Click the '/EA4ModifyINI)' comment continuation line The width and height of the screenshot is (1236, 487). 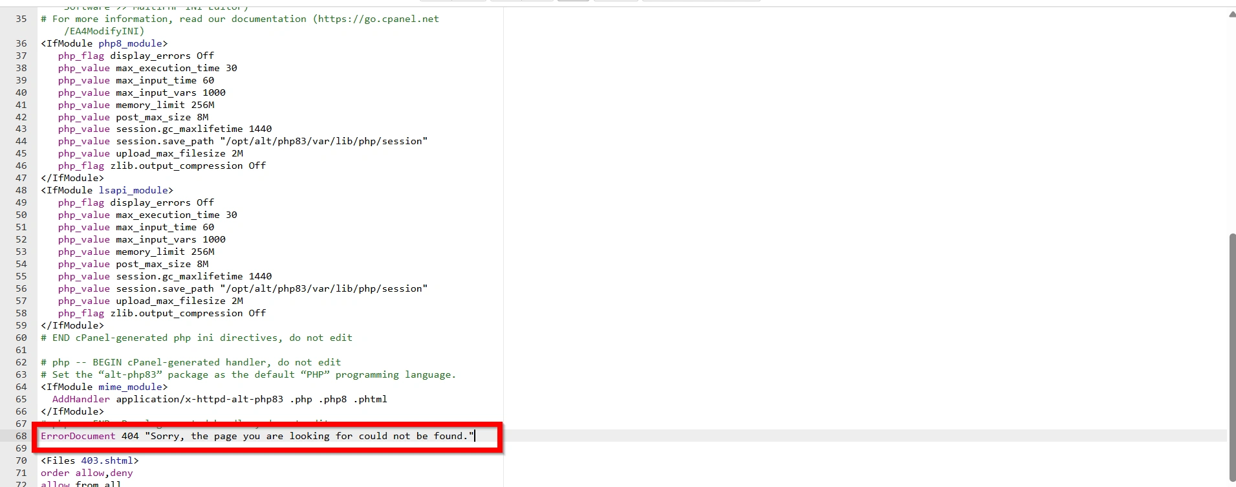click(x=104, y=31)
